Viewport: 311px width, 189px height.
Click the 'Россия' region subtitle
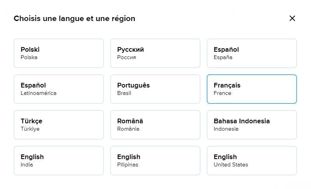point(127,58)
